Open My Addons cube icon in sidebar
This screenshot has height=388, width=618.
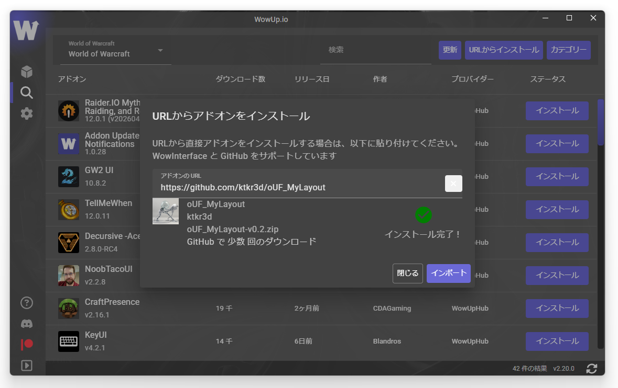click(x=27, y=72)
